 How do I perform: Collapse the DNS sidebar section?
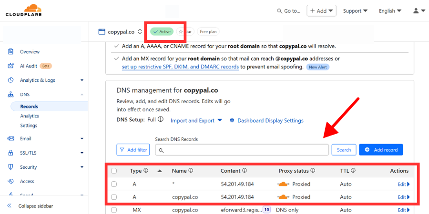click(x=82, y=95)
